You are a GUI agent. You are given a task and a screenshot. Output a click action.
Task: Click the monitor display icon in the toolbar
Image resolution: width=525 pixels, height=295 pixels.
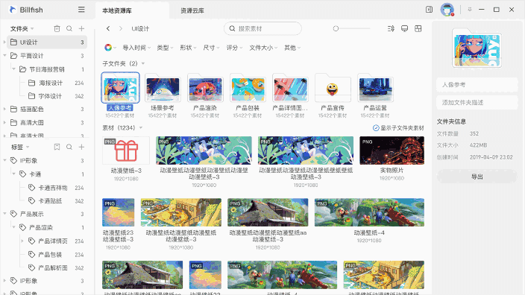coord(404,29)
